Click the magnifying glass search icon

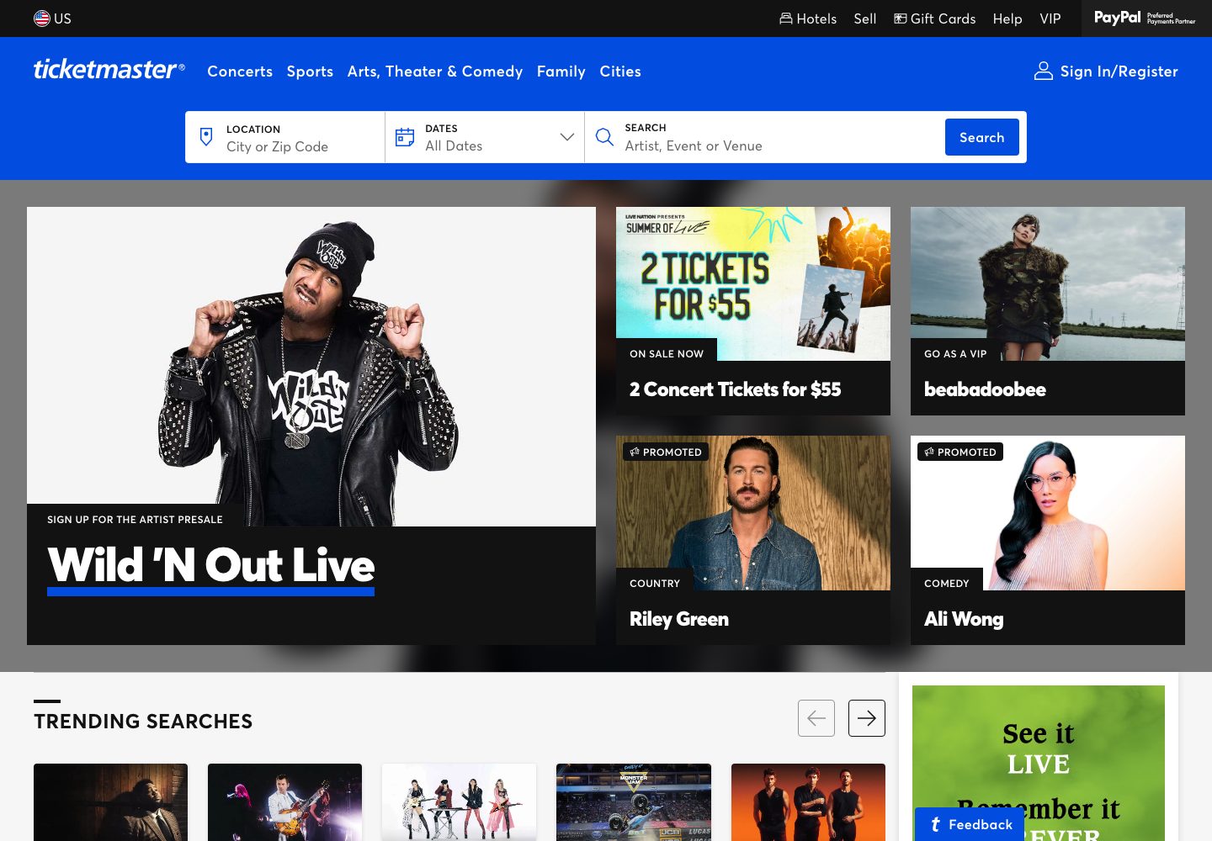click(x=604, y=137)
